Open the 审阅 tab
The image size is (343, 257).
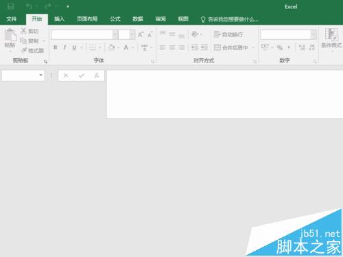point(161,19)
